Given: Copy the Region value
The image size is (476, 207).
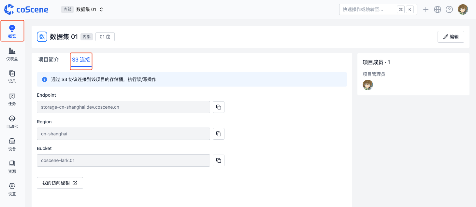Looking at the screenshot, I should tap(219, 134).
